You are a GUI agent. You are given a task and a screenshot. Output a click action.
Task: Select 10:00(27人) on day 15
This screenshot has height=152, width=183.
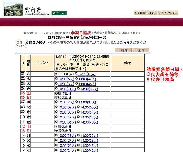tap(67, 140)
